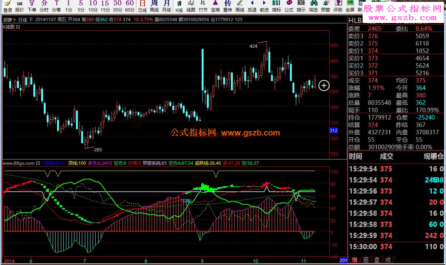Click the 指示 traffic-light indicator icon
Screen dimensions: 446x265
301,6
